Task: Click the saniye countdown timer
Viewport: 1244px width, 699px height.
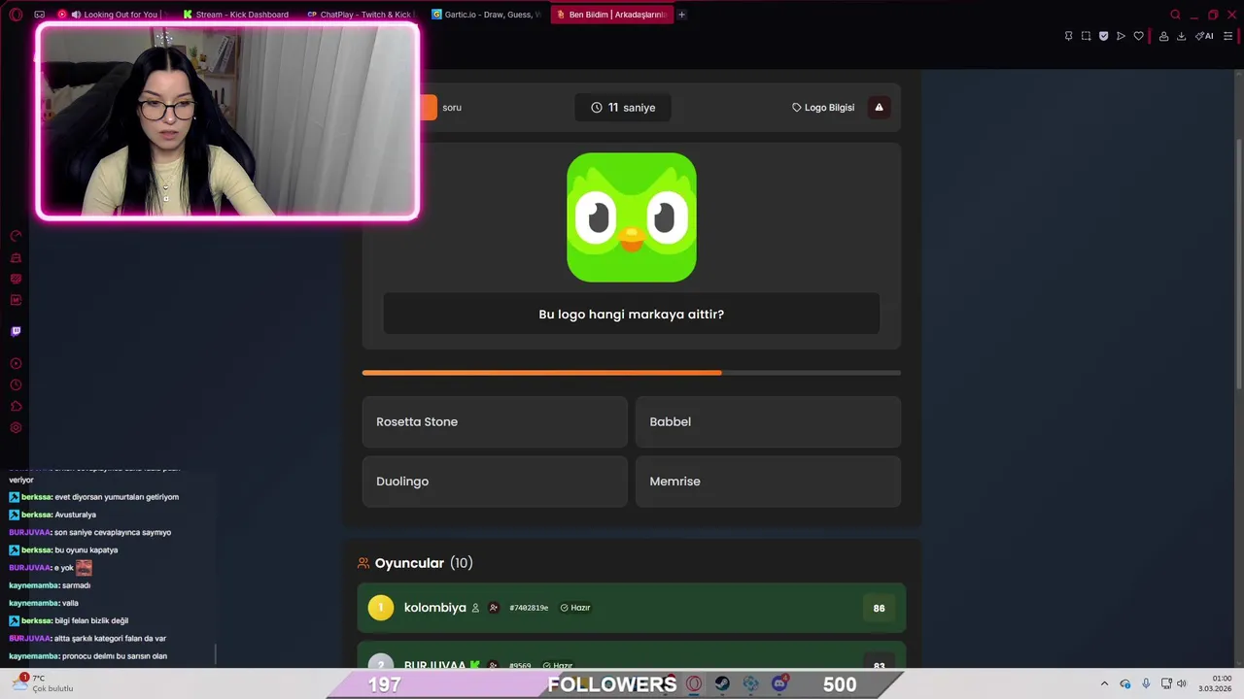Action: 623,108
